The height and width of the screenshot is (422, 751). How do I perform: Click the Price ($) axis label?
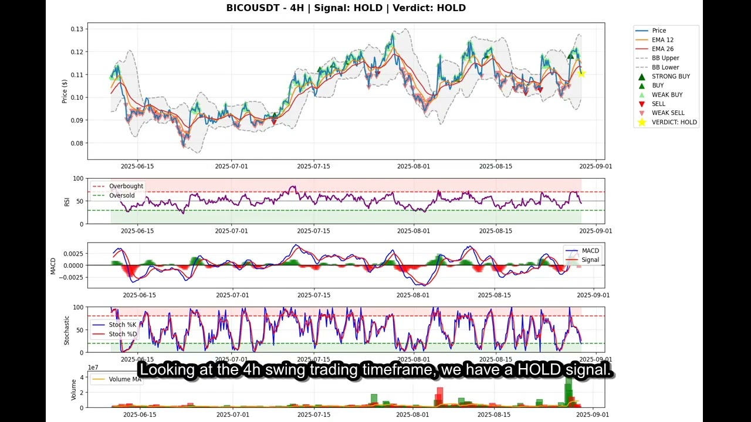pos(65,90)
